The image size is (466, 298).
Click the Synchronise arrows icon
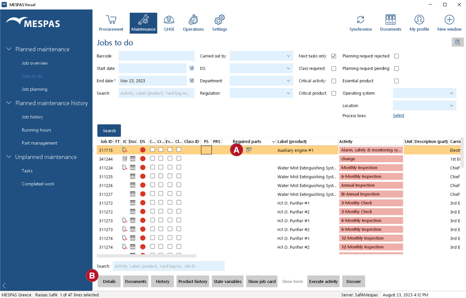coord(360,19)
